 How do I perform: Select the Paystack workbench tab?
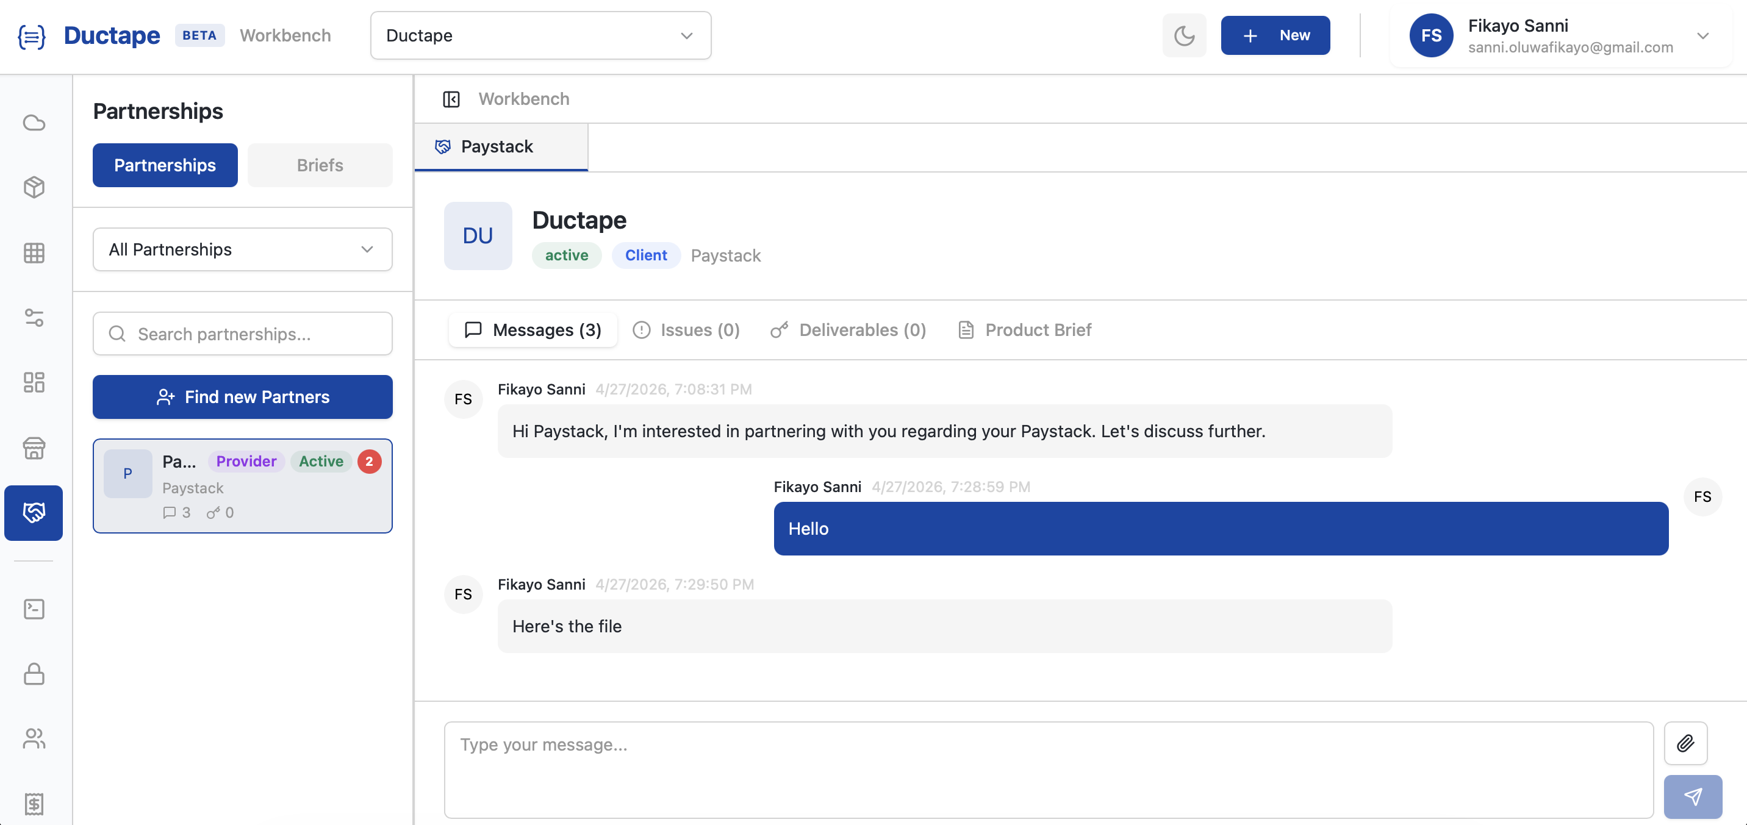[501, 147]
